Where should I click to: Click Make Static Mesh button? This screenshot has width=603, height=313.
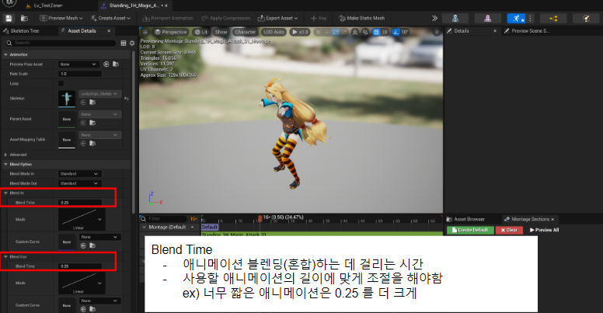361,18
